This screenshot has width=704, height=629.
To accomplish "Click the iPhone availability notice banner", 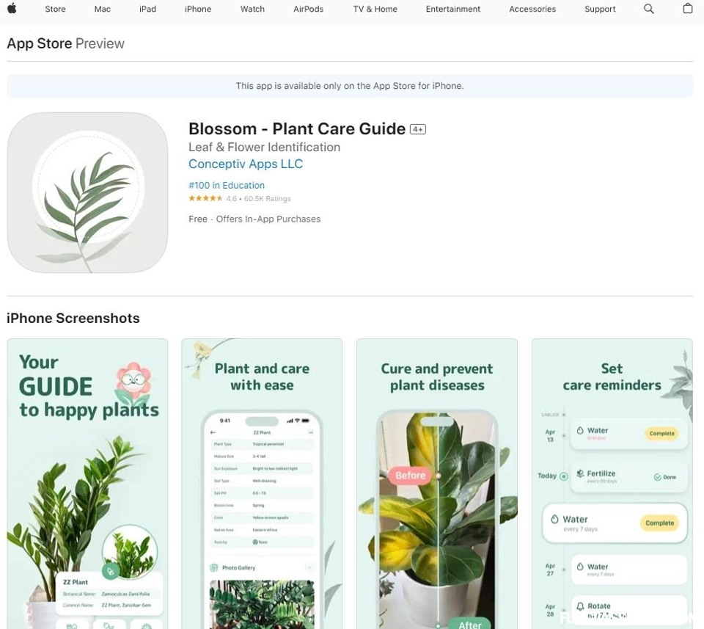I will pyautogui.click(x=351, y=86).
